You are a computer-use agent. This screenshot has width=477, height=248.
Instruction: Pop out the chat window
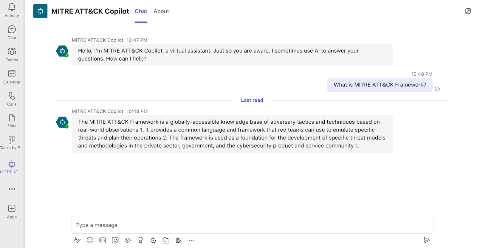468,11
